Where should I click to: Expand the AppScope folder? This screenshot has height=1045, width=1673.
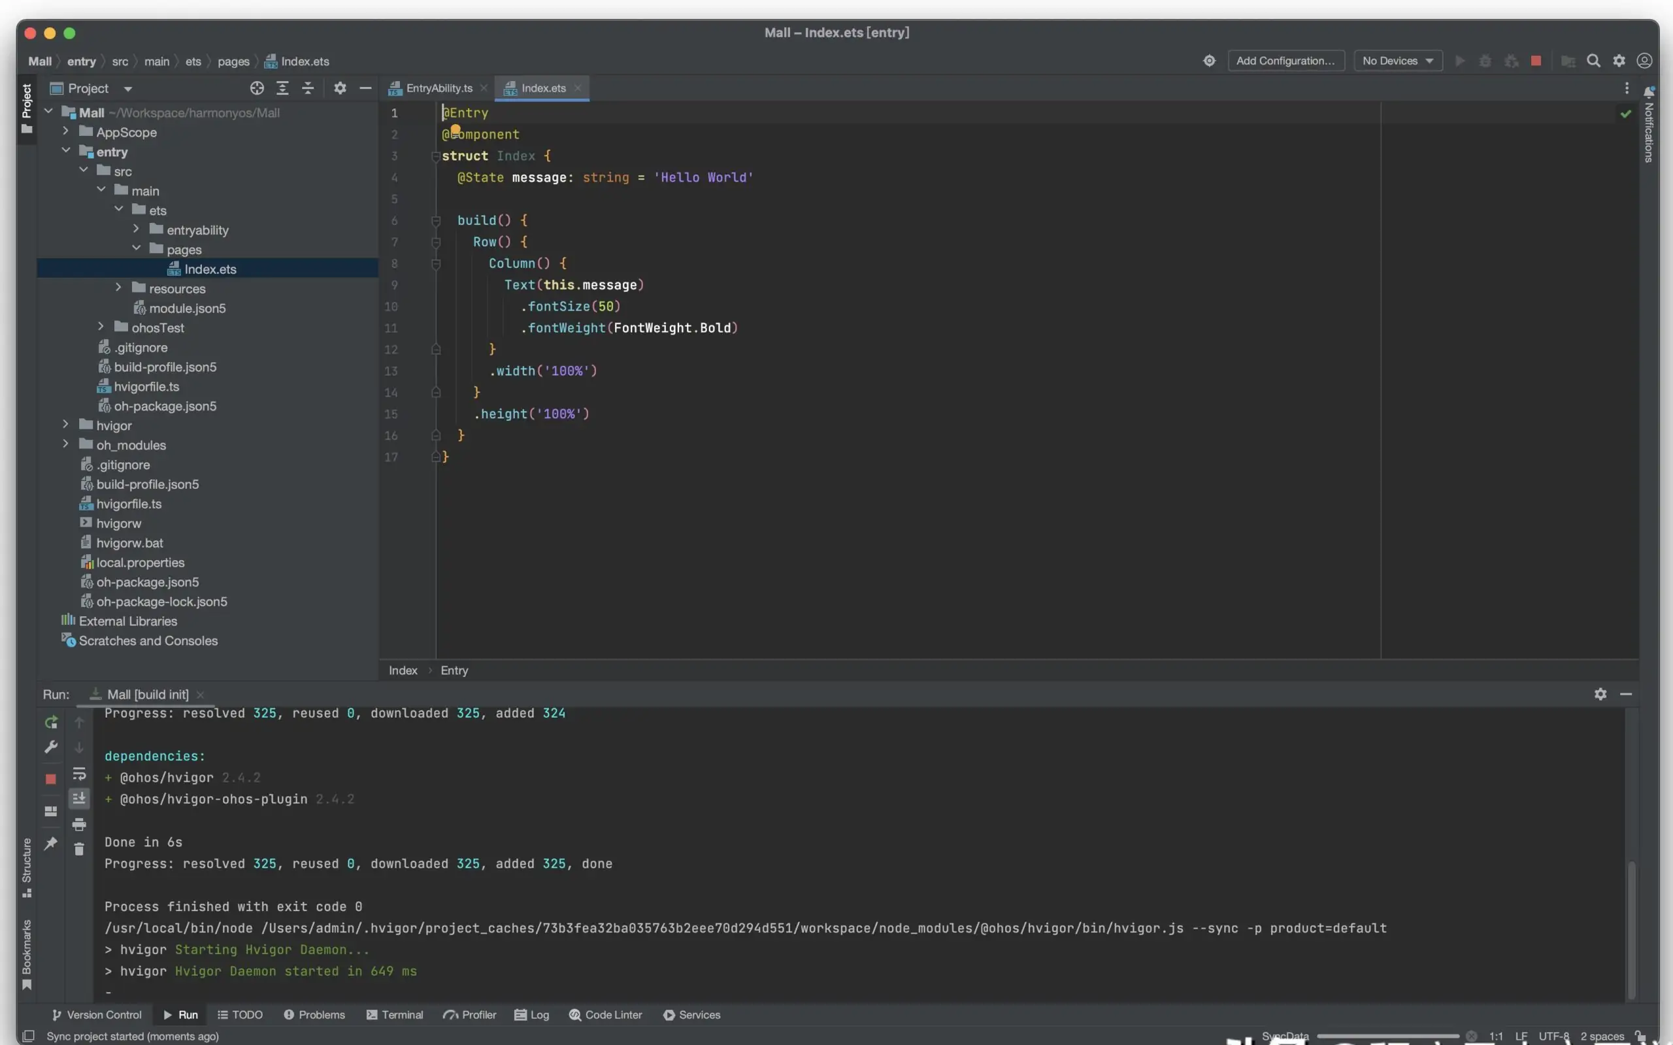click(65, 131)
